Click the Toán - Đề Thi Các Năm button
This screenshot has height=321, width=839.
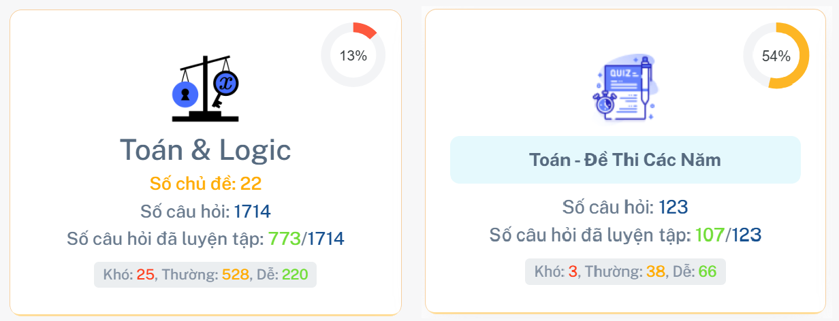tap(624, 160)
